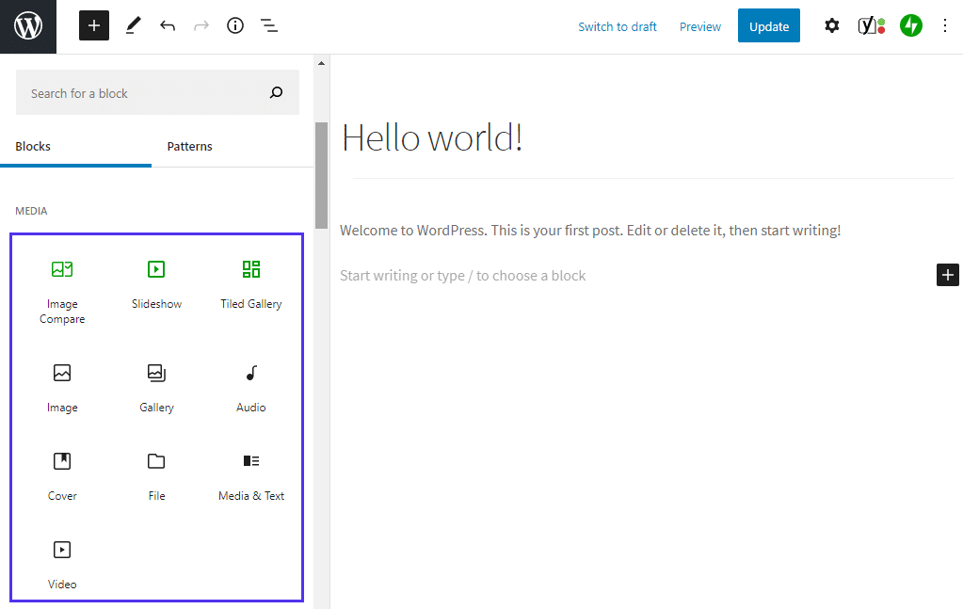The height and width of the screenshot is (609, 963).
Task: Focus the Search for a block field
Action: 141,93
